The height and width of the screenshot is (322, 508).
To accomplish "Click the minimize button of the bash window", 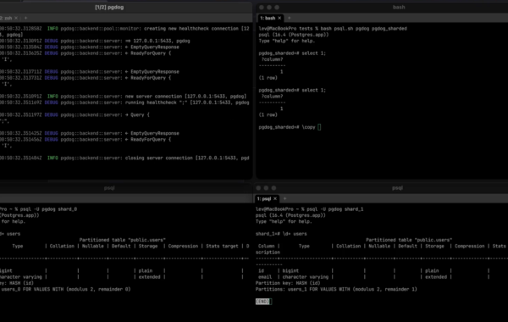I will pos(269,8).
